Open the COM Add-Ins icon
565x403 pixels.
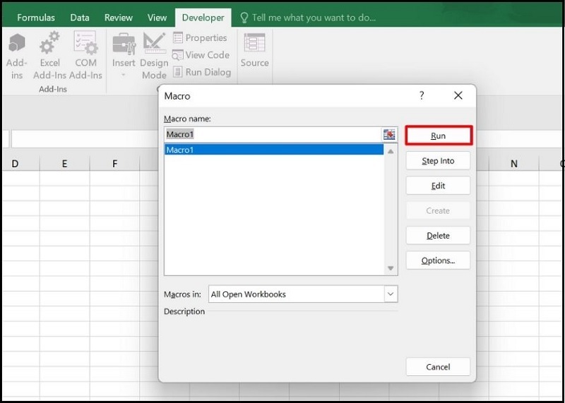point(85,44)
